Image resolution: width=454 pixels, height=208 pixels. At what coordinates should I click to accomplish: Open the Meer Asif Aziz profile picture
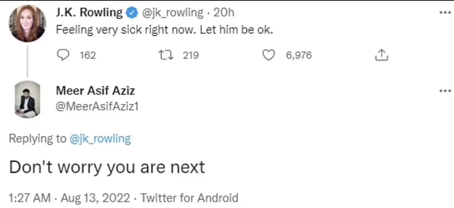pyautogui.click(x=27, y=99)
